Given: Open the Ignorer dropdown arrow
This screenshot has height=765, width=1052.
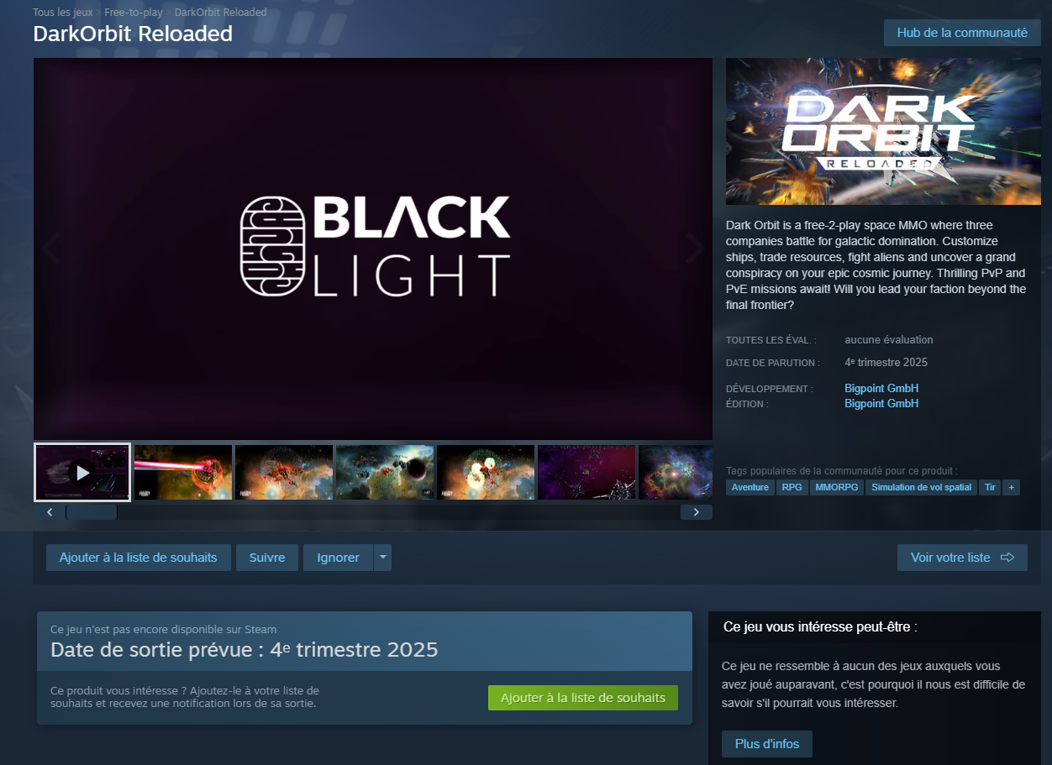Looking at the screenshot, I should pos(382,558).
